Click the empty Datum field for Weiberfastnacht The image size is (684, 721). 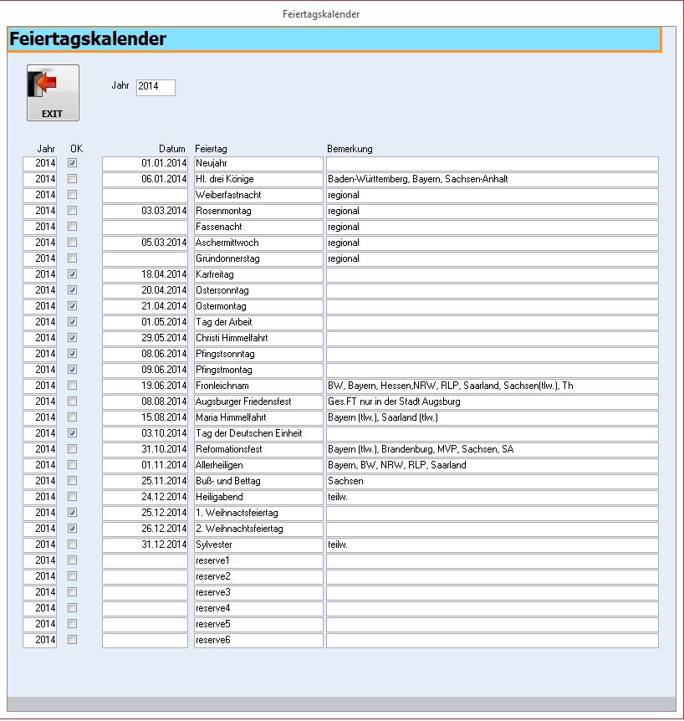click(145, 196)
